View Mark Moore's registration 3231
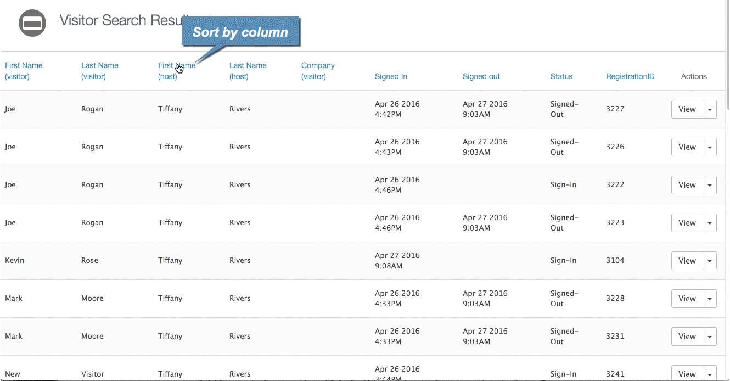 click(687, 337)
